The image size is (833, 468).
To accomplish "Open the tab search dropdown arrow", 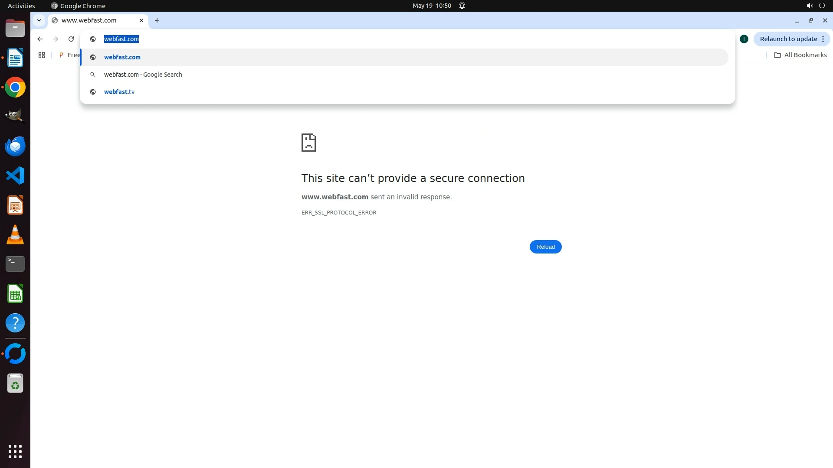I will (39, 20).
